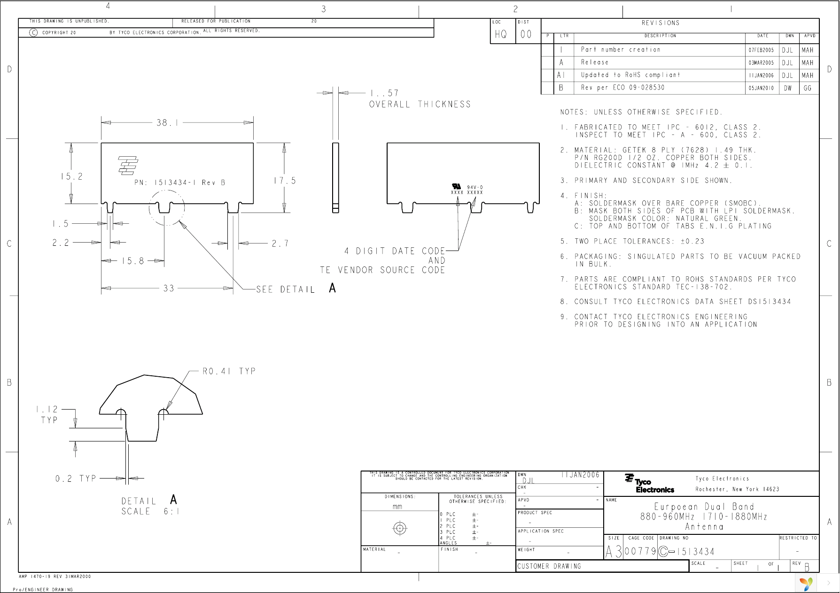Click the UL recognition mark beside 94V-0
The image size is (840, 593).
tap(456, 187)
